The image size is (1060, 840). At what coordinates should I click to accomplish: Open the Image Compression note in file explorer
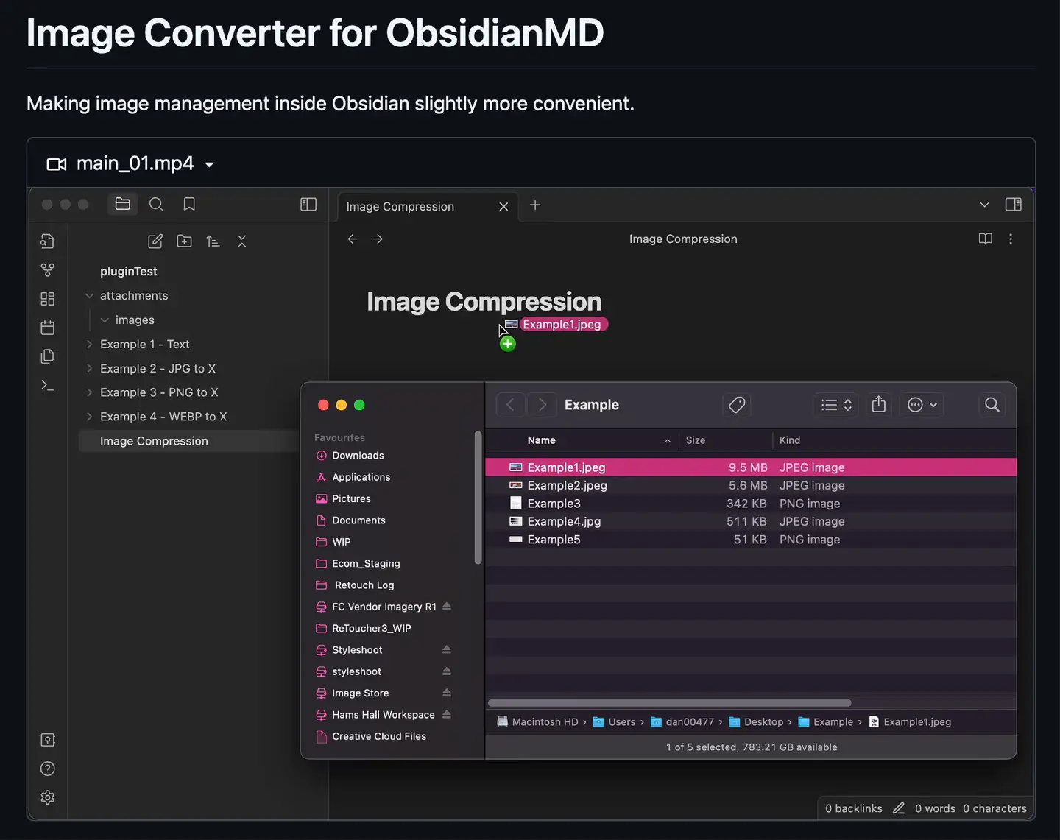[x=189, y=441]
